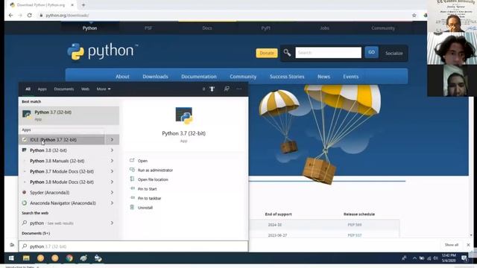Click the feedback icon in the search panel
Image resolution: width=477 pixels, height=268 pixels.
(x=227, y=89)
